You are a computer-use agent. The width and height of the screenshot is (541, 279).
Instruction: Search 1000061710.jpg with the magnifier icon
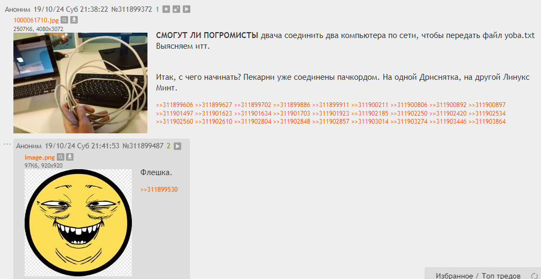[x=64, y=20]
